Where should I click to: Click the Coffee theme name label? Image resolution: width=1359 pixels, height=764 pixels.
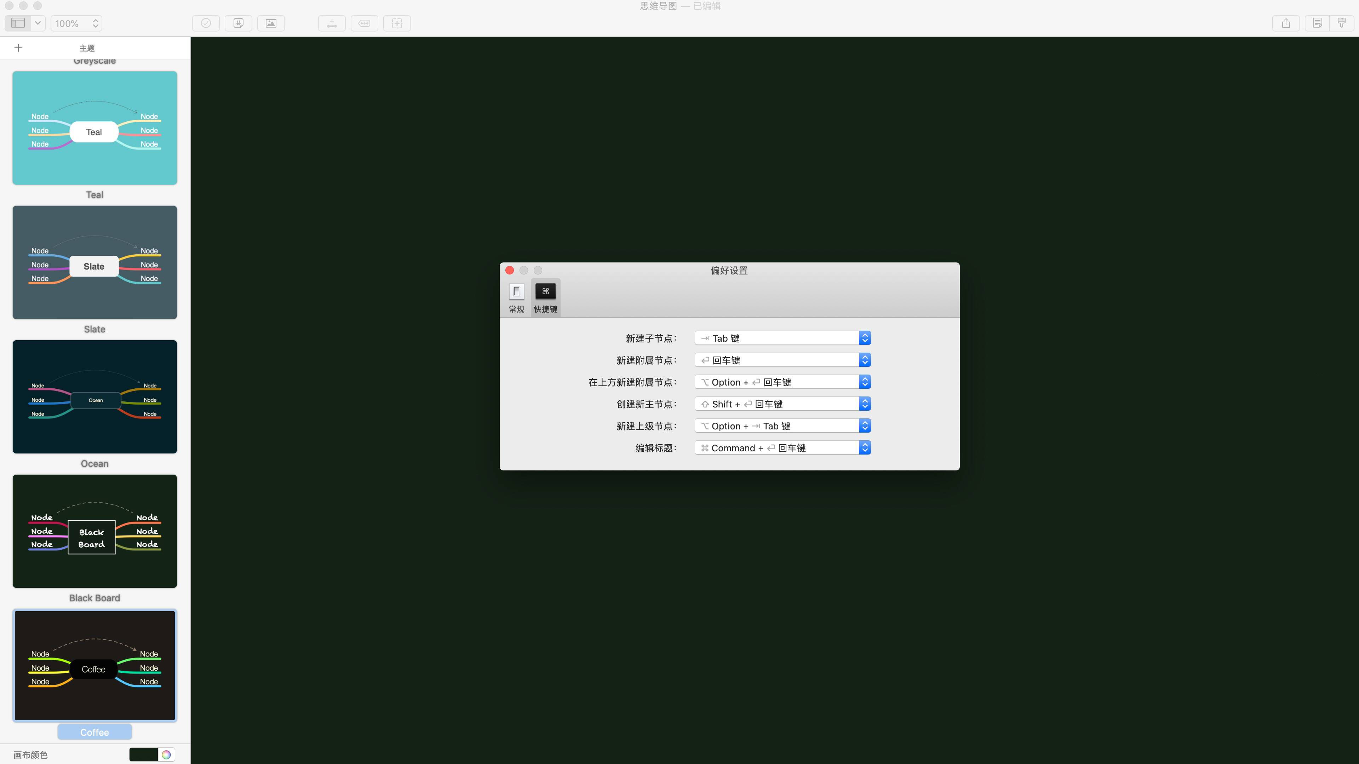tap(94, 732)
